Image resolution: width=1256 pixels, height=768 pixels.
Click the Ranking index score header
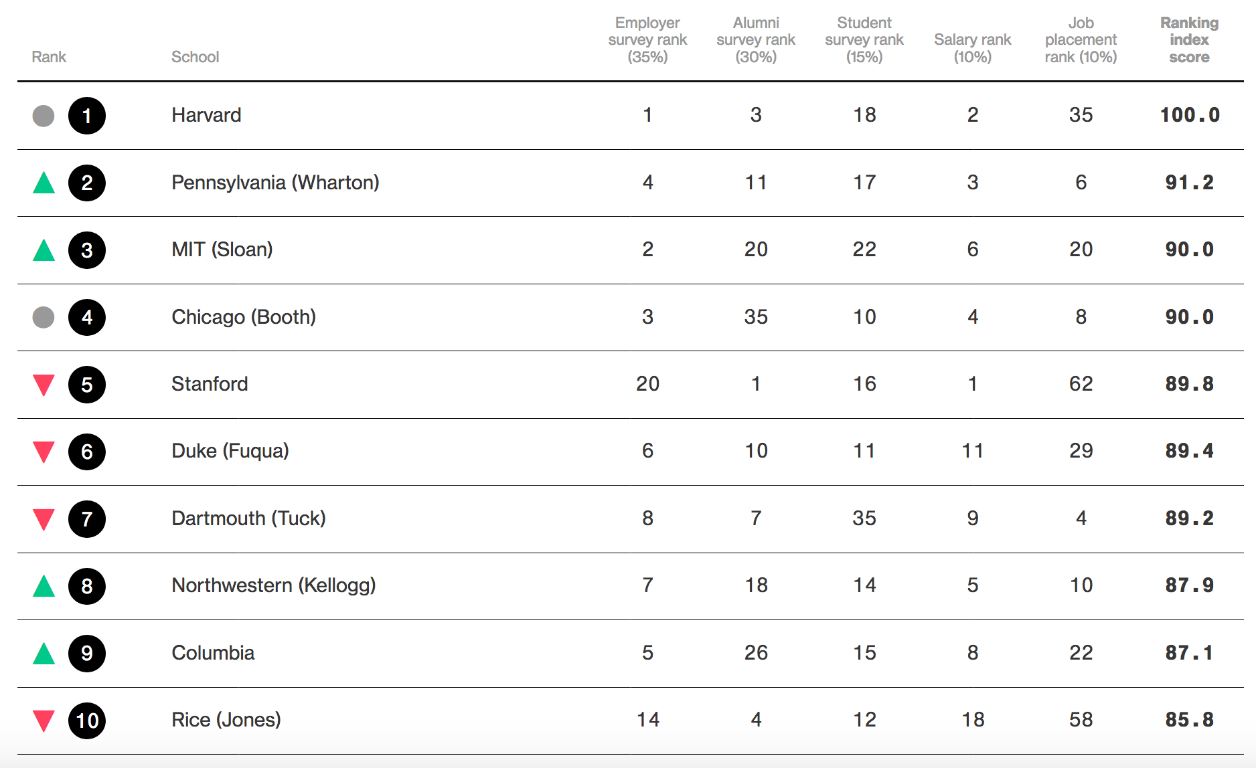click(x=1189, y=40)
